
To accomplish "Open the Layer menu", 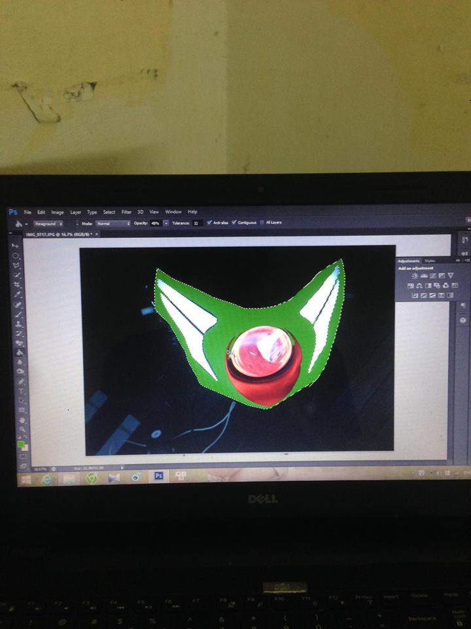I will 76,212.
